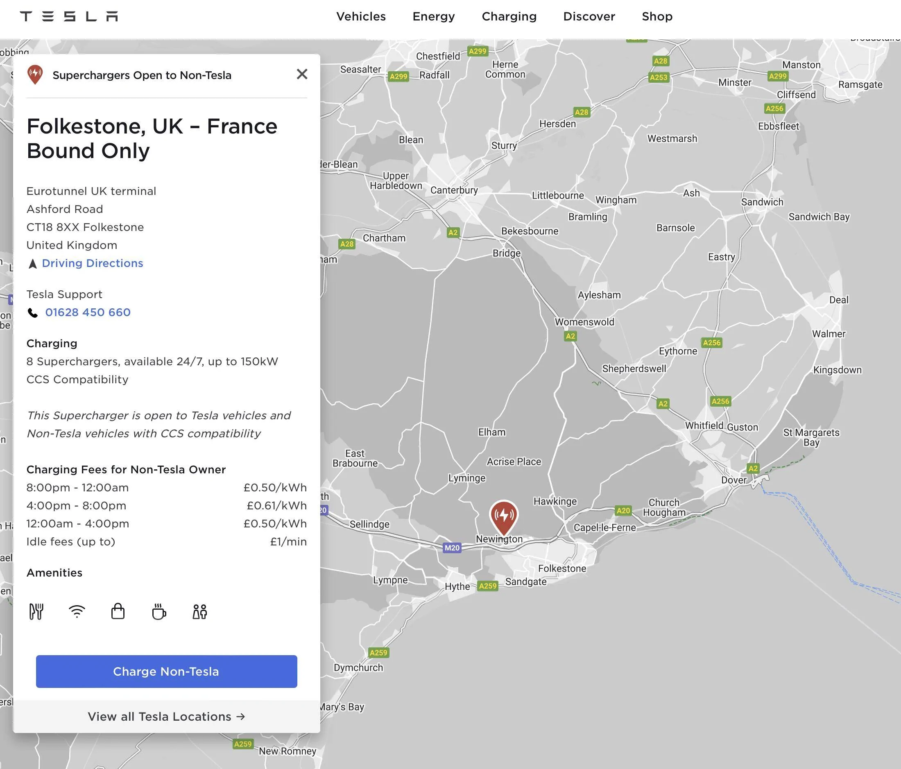
Task: Click the Dover label on map
Action: pos(733,480)
